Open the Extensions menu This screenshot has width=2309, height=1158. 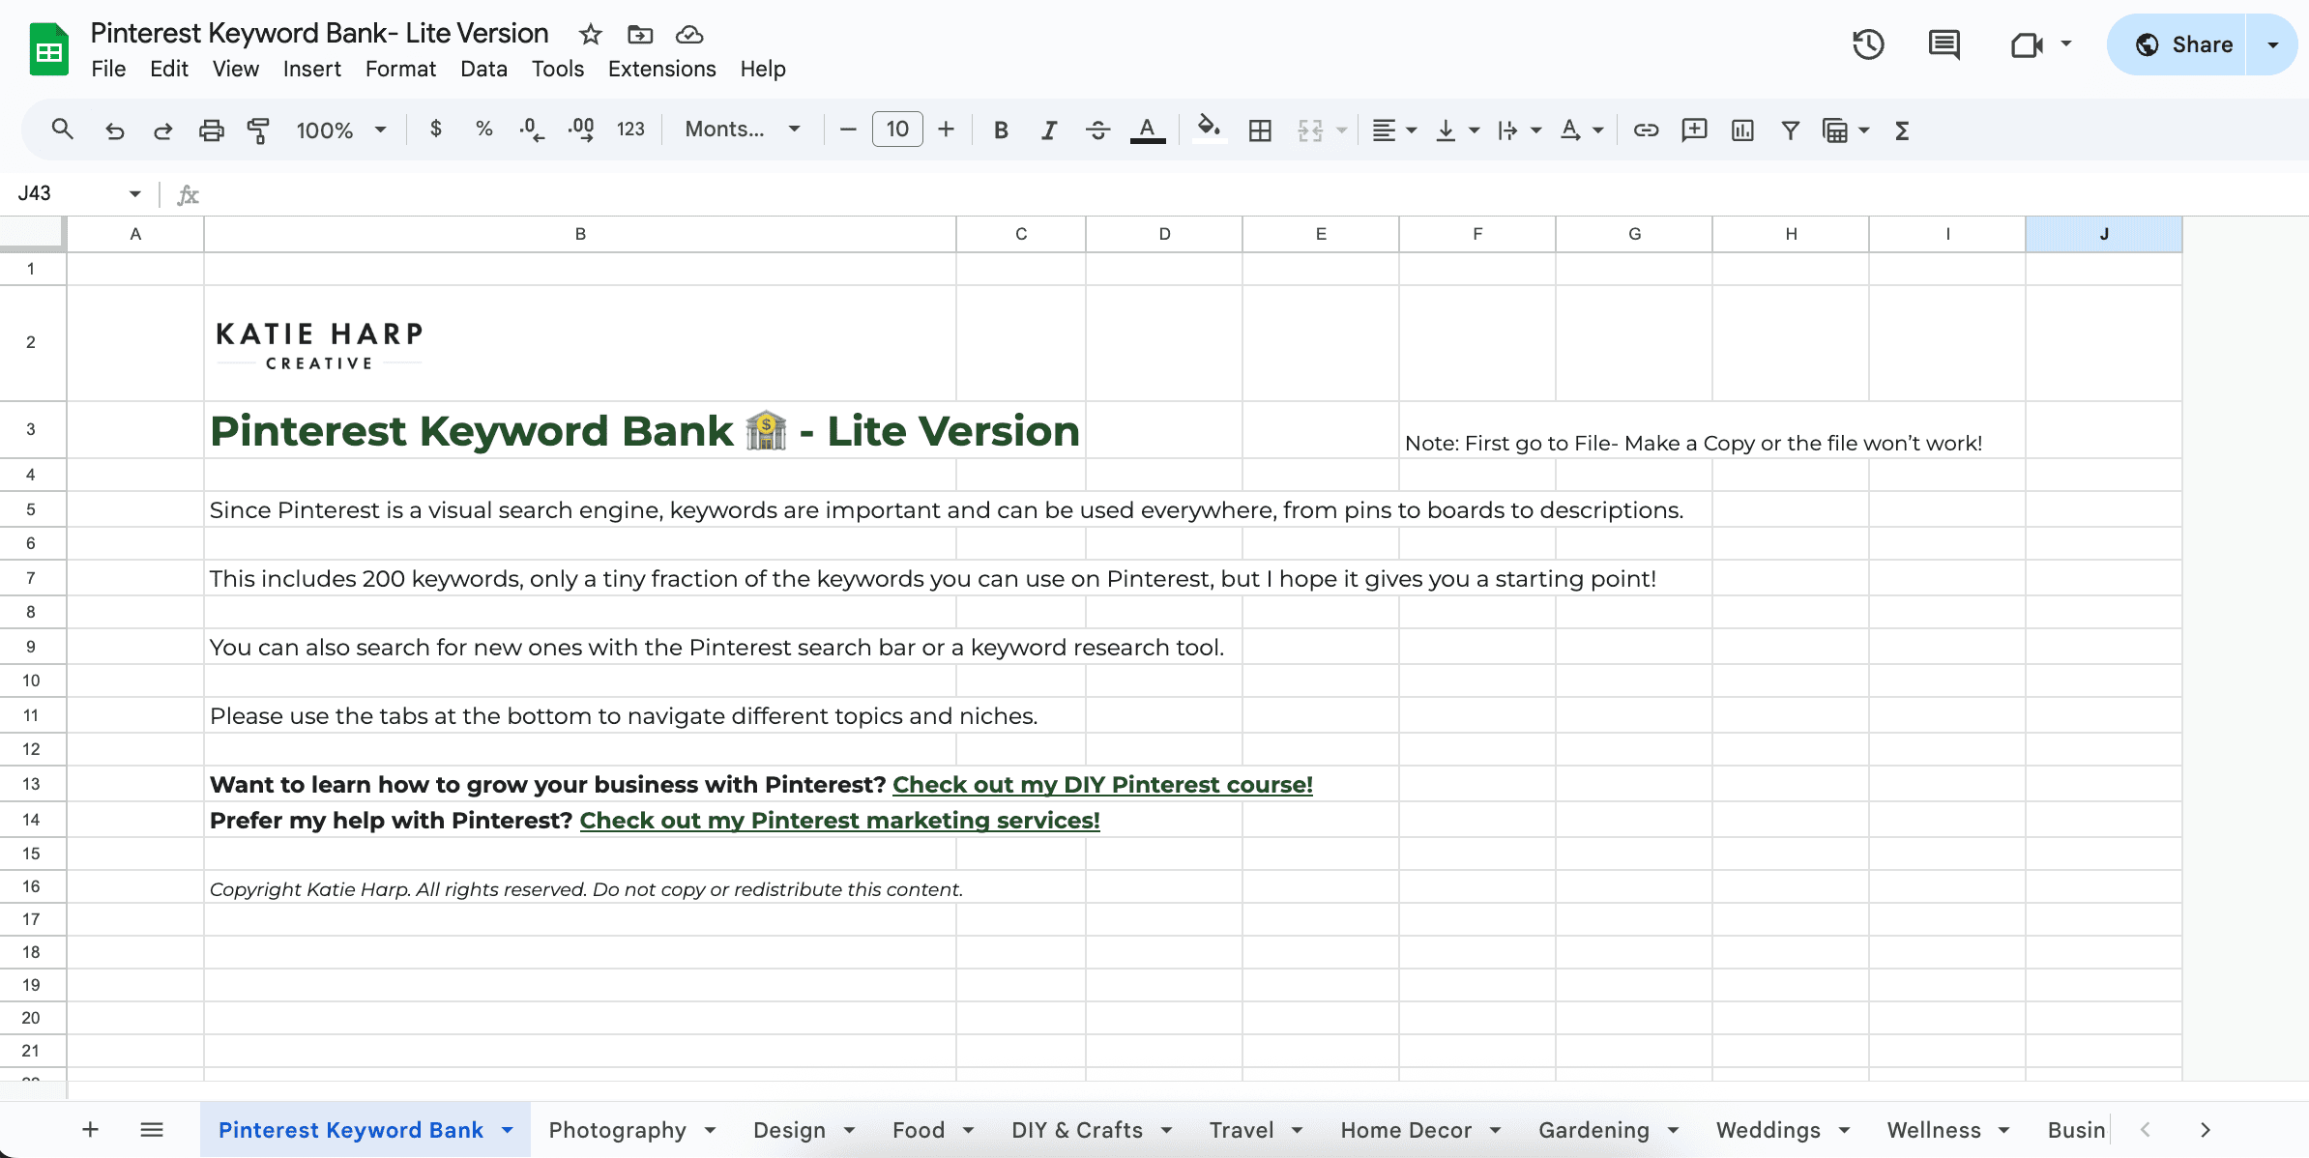[x=661, y=69]
